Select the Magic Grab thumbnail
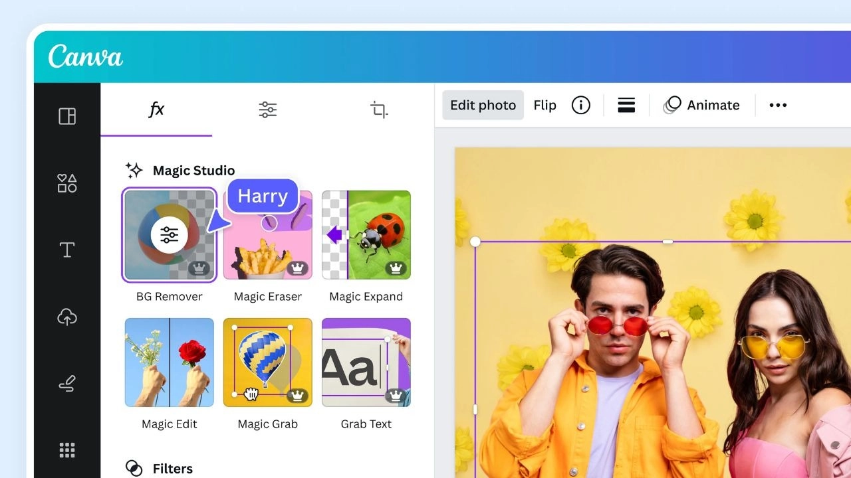Viewport: 851px width, 478px height. (268, 362)
